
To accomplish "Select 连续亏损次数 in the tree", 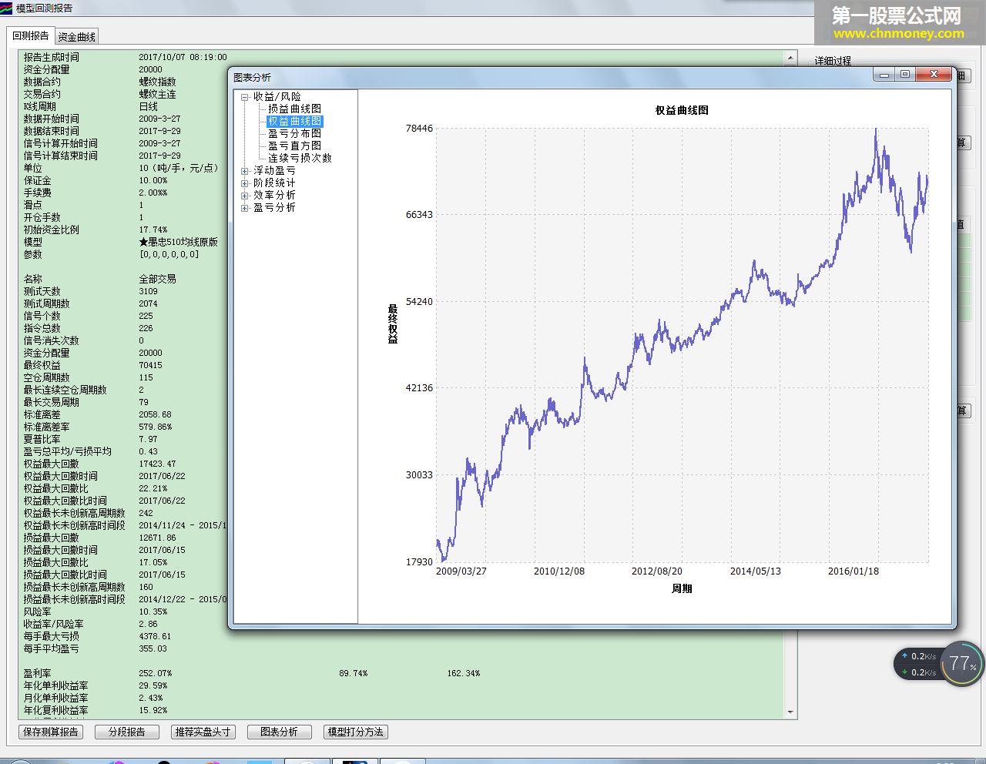I will pyautogui.click(x=300, y=158).
